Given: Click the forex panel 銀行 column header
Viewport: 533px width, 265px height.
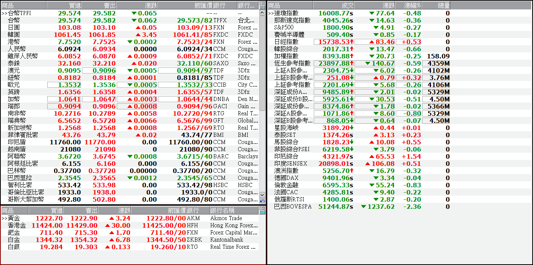Looking at the screenshot, I should tap(225, 5).
